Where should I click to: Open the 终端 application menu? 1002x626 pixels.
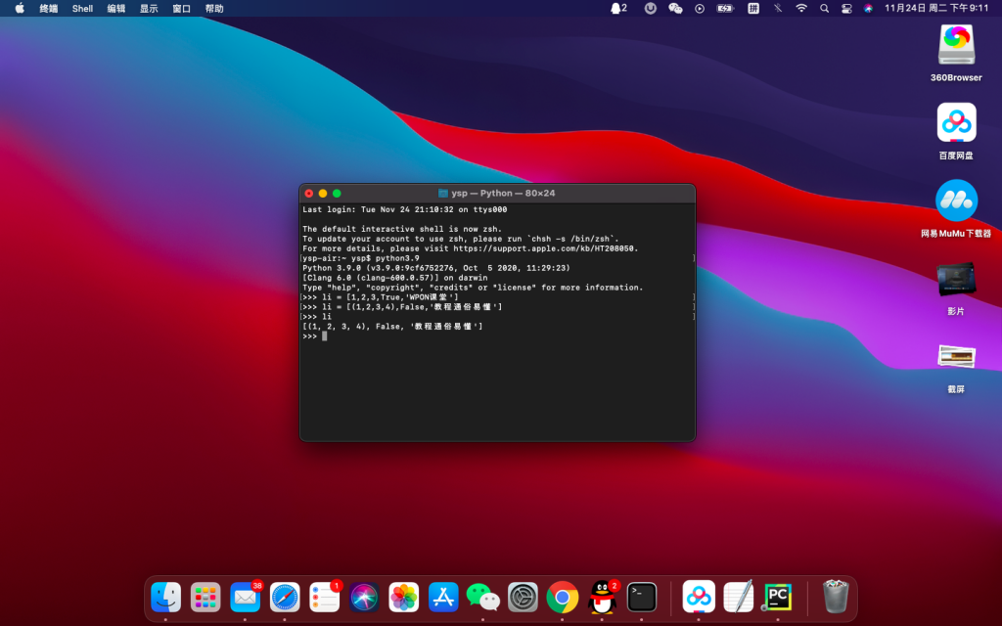click(x=49, y=8)
